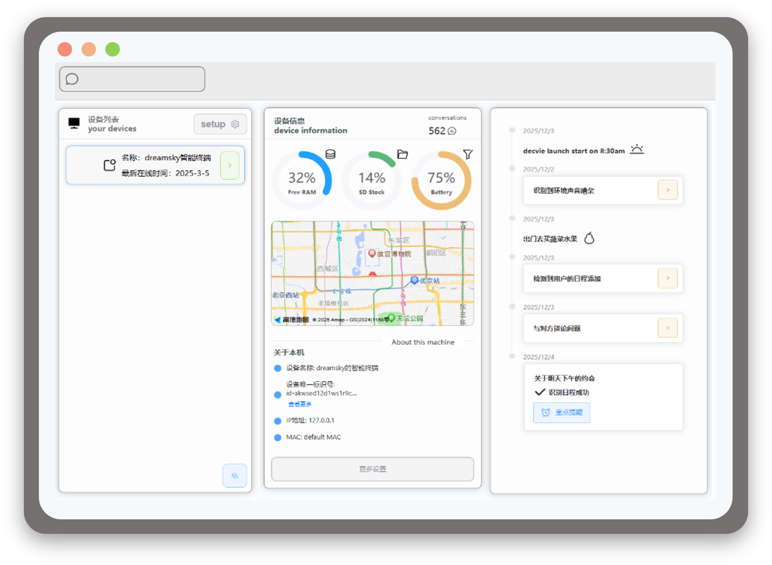Click the Beijing map thumbnail
The height and width of the screenshot is (565, 772).
point(373,273)
